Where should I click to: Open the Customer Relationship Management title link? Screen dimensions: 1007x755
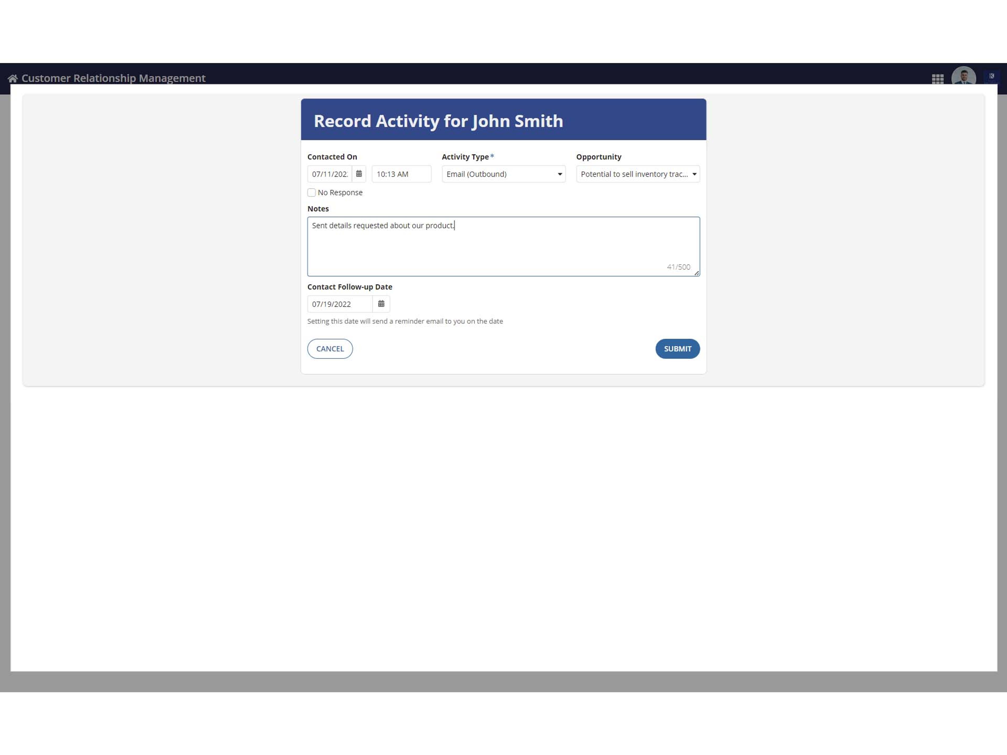113,78
